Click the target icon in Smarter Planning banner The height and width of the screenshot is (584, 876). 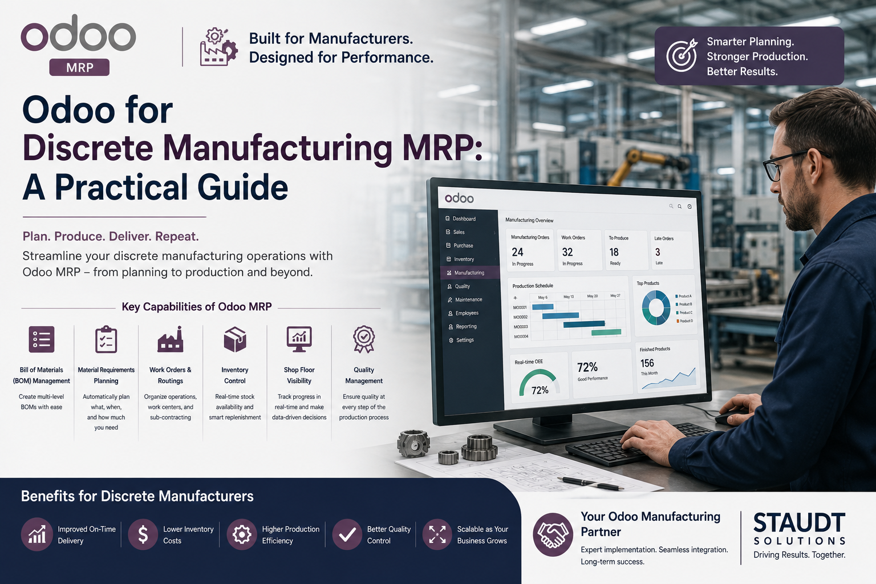click(682, 55)
